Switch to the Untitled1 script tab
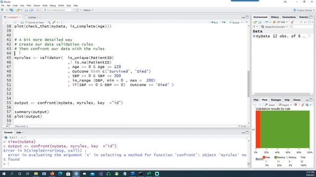The height and width of the screenshot is (177, 316). [x=12, y=17]
